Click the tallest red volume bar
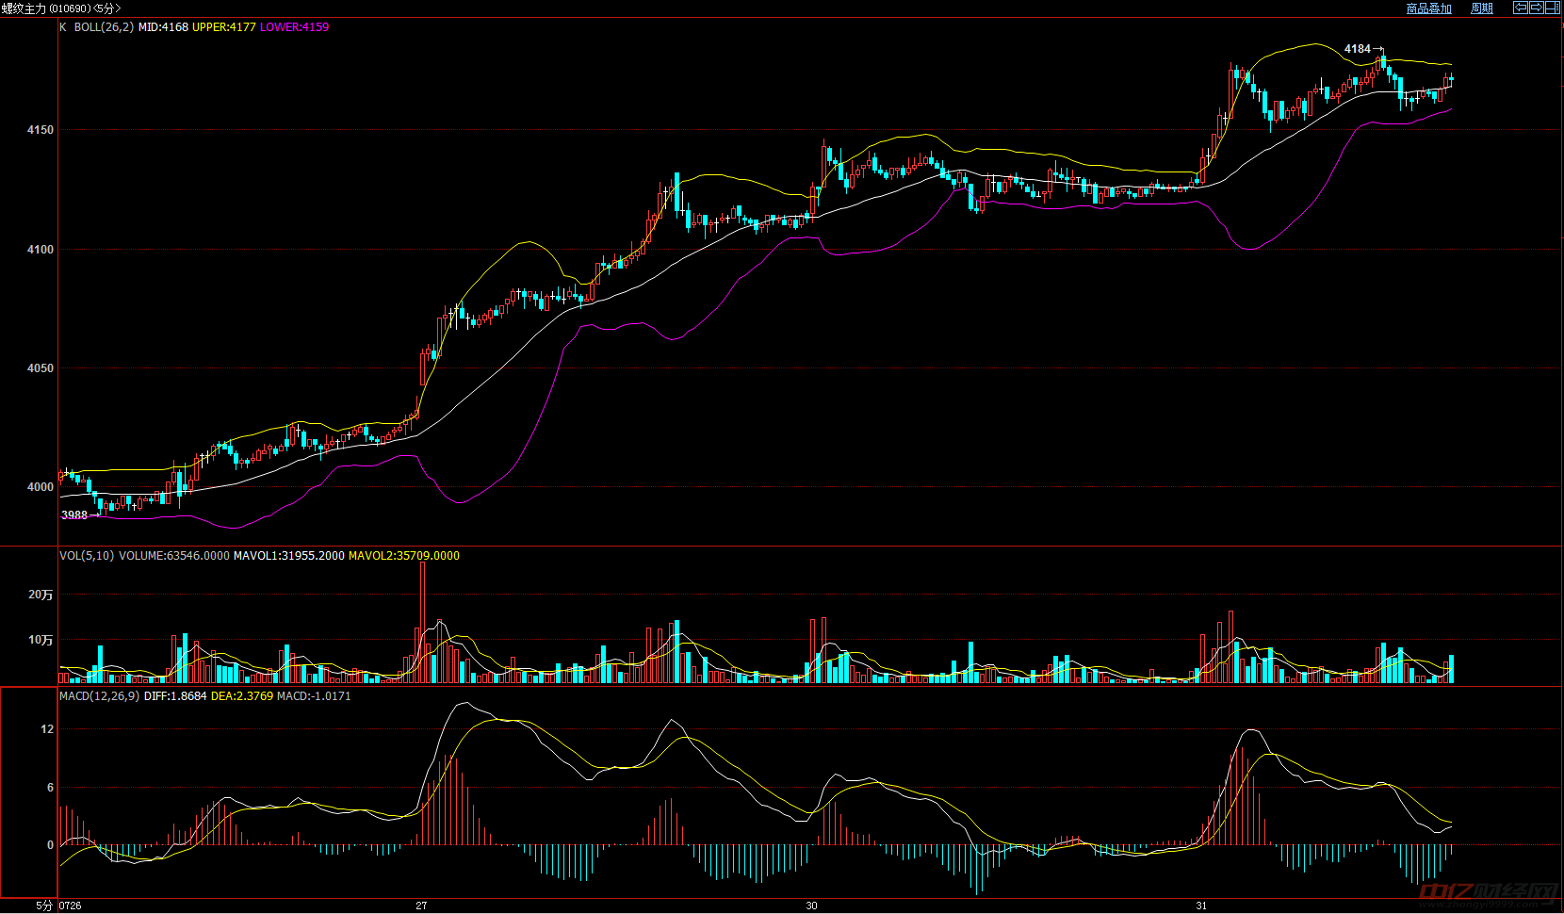 tap(422, 622)
